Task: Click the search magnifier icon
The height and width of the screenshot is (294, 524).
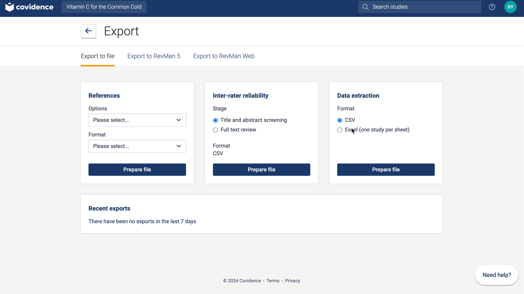Action: pyautogui.click(x=365, y=7)
